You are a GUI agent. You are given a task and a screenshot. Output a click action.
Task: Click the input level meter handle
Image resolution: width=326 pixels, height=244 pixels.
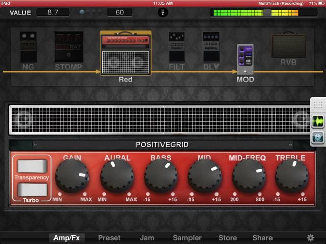(267, 13)
